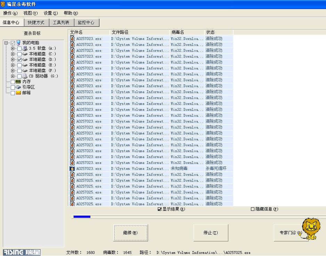
Task: Enable the memory (内存) scan checkbox
Action: (x=13, y=82)
